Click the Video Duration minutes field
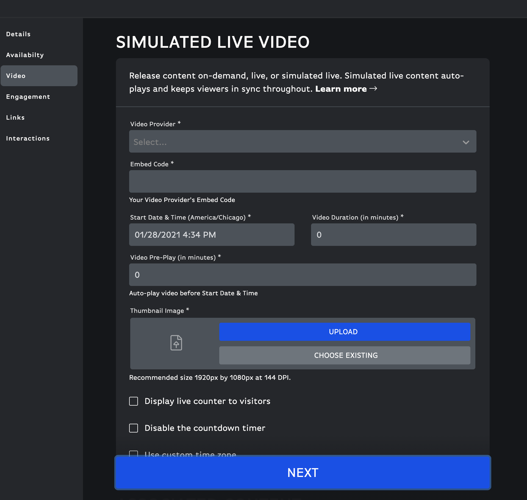The width and height of the screenshot is (527, 500). point(394,235)
